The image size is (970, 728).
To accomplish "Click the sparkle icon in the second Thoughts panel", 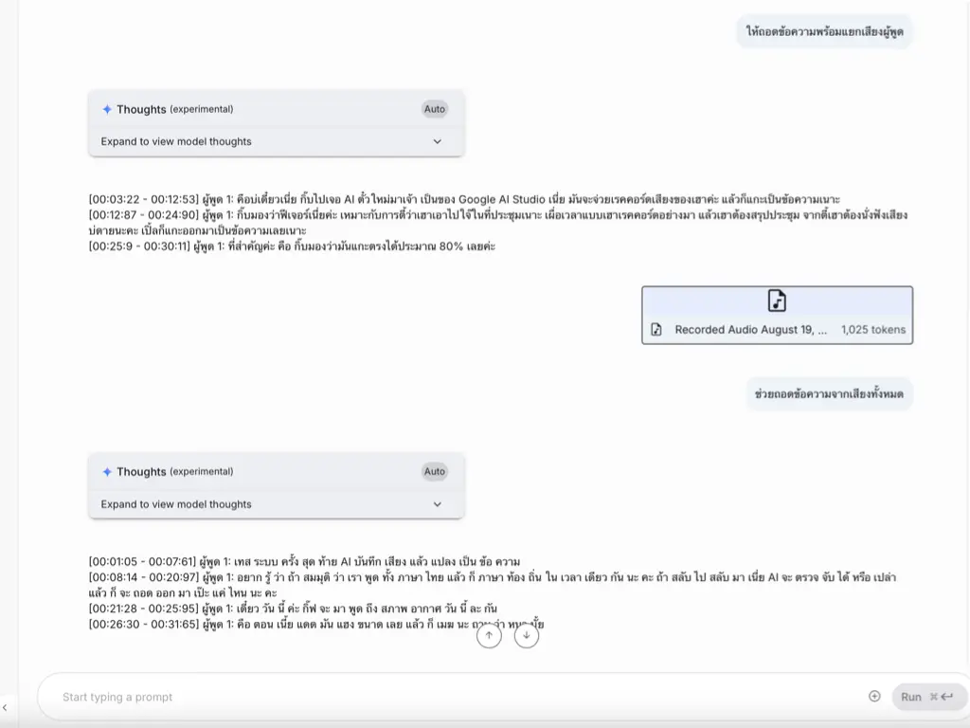I will (107, 472).
